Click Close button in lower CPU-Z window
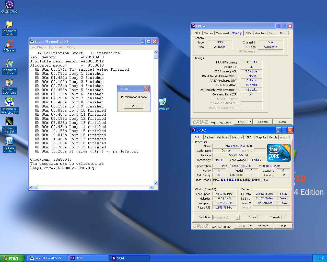The width and height of the screenshot is (327, 262). (283, 226)
